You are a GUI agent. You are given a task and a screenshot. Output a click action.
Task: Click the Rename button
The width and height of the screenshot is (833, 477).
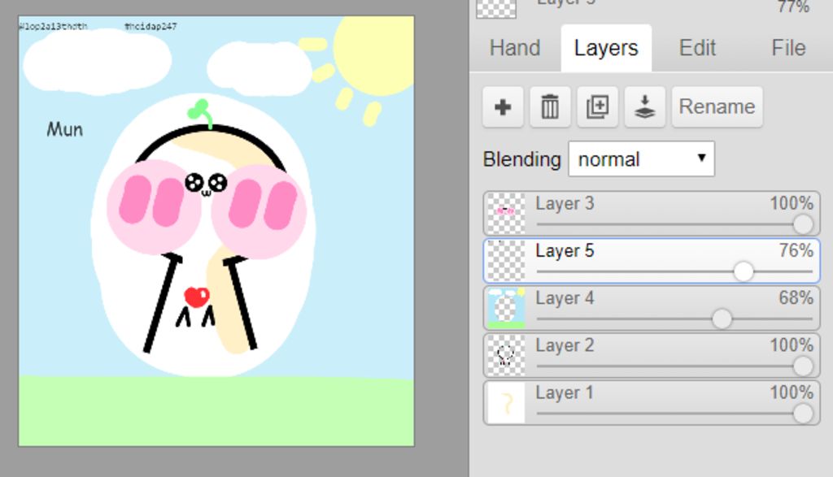(717, 106)
